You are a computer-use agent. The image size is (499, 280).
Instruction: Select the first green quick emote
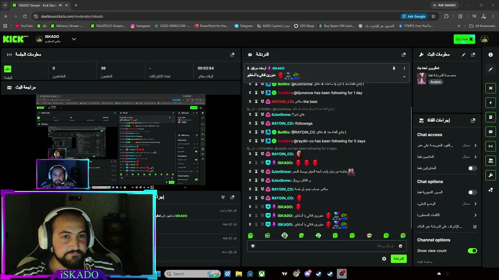coord(250,235)
